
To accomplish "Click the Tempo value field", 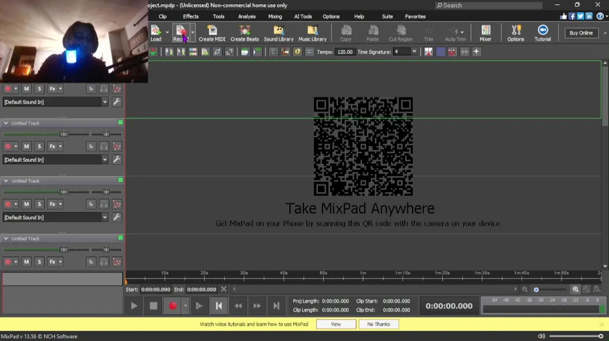I will point(345,52).
